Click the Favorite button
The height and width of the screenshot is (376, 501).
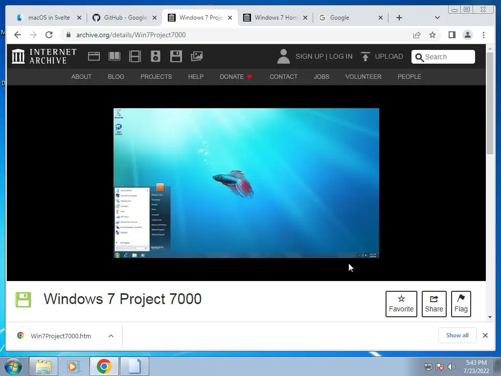pyautogui.click(x=401, y=304)
